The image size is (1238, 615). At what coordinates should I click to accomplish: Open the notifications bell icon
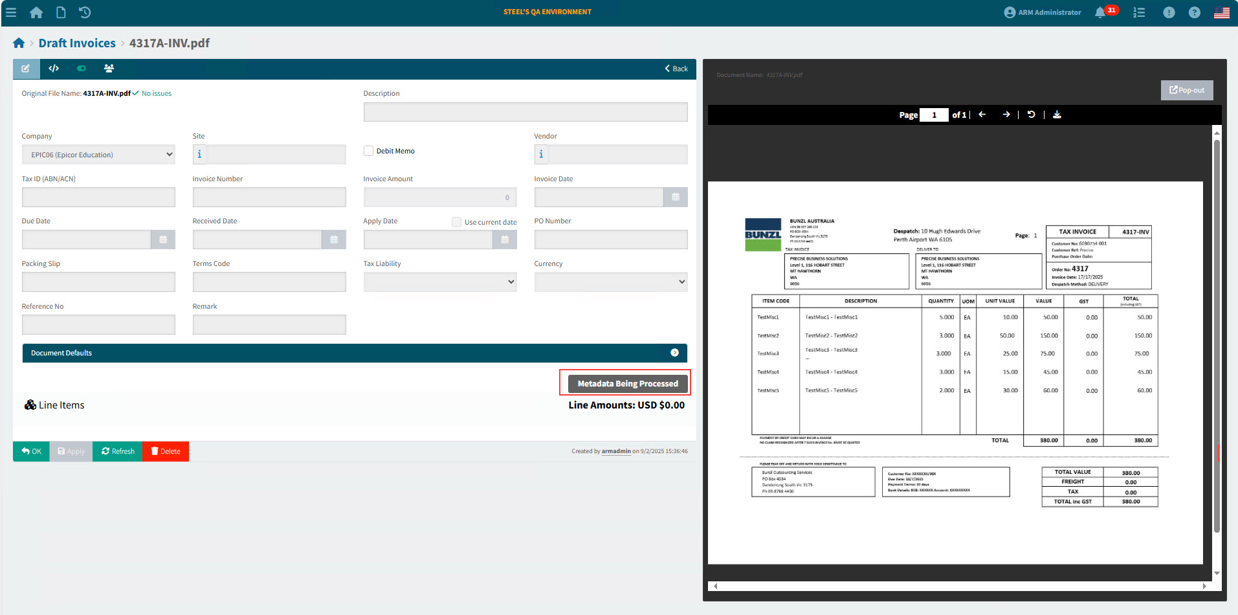point(1100,12)
